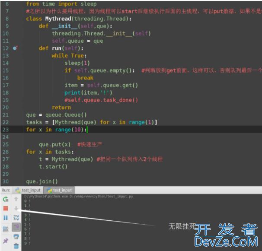
Task: Click the green Rerun test_input icon
Action: click(6, 199)
